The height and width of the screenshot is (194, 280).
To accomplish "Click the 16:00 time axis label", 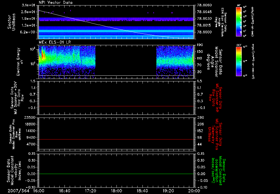I will pos(39,190).
